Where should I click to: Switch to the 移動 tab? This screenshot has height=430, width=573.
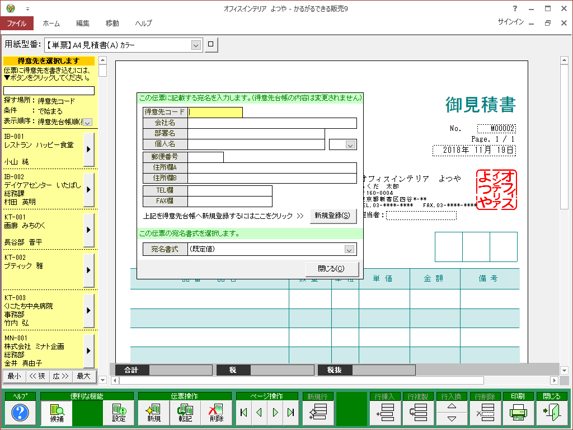112,24
